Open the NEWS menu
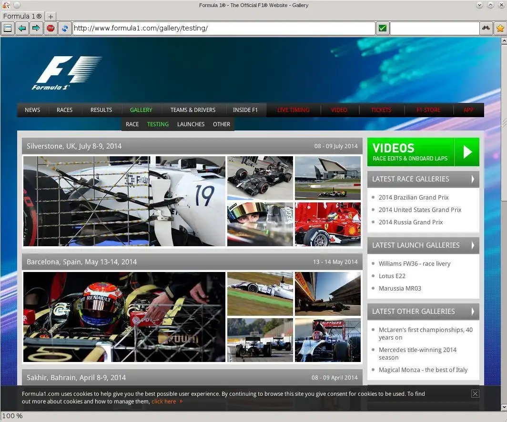The height and width of the screenshot is (422, 507). 32,110
